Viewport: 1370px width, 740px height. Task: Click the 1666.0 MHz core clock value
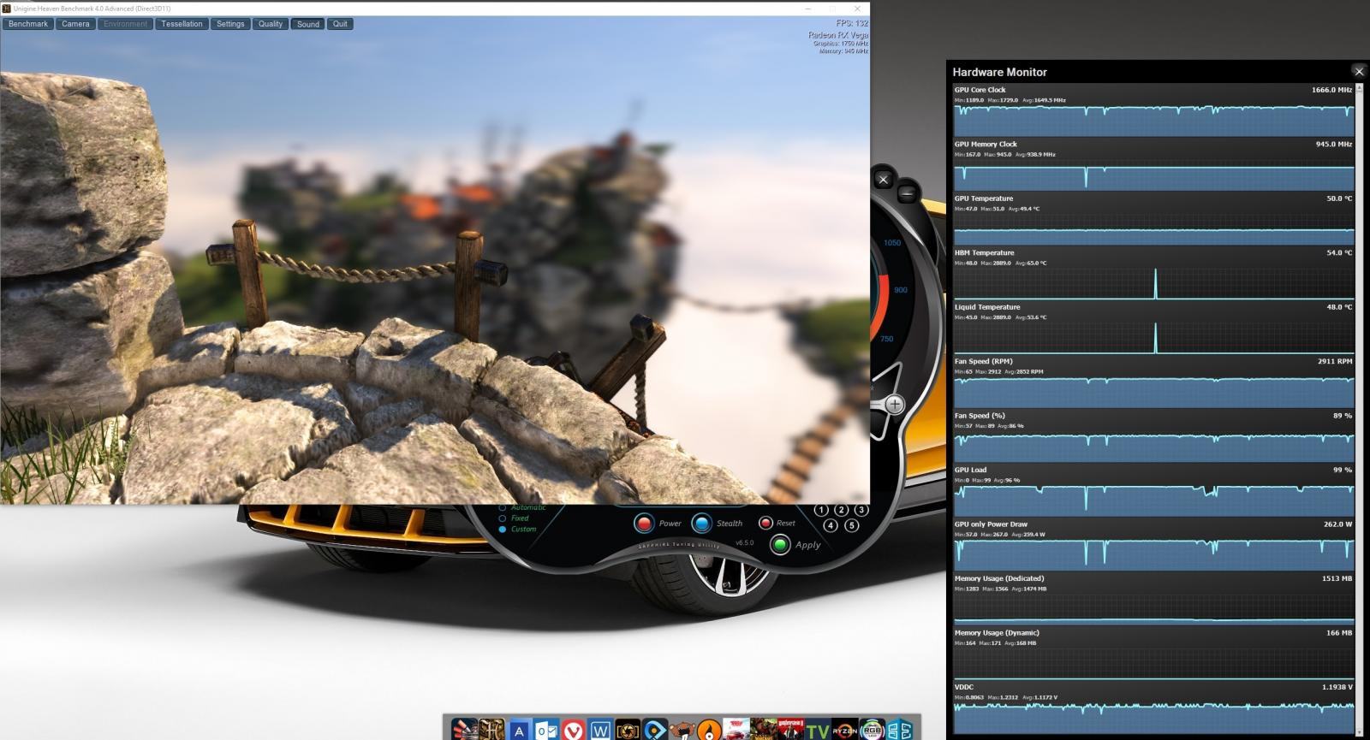[1331, 90]
